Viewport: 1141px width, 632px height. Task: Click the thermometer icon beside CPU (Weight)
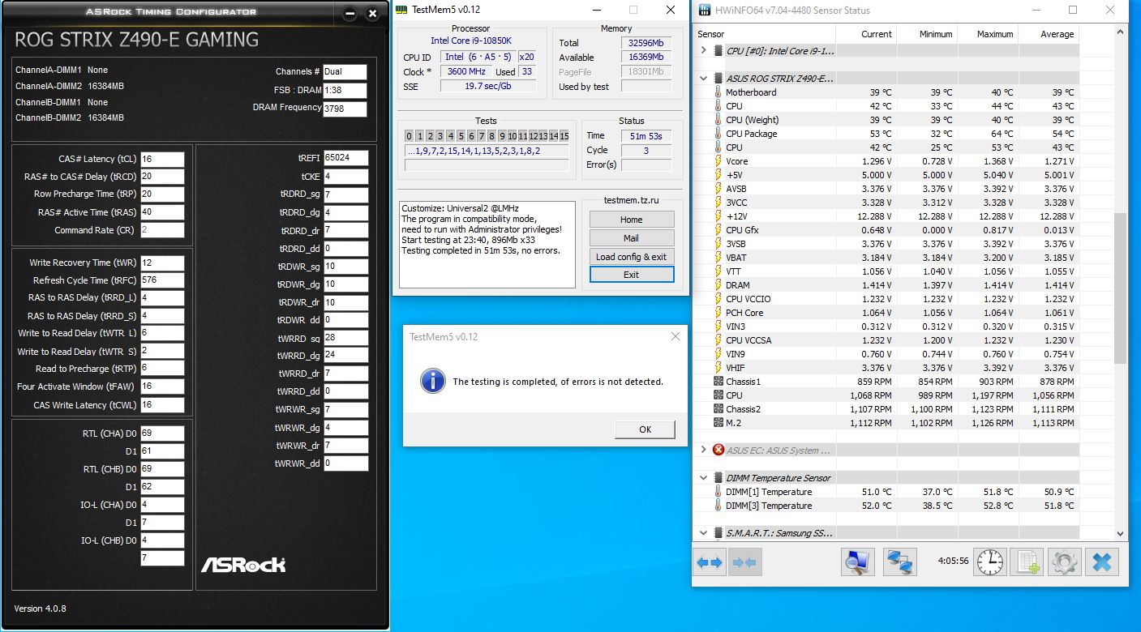point(718,120)
